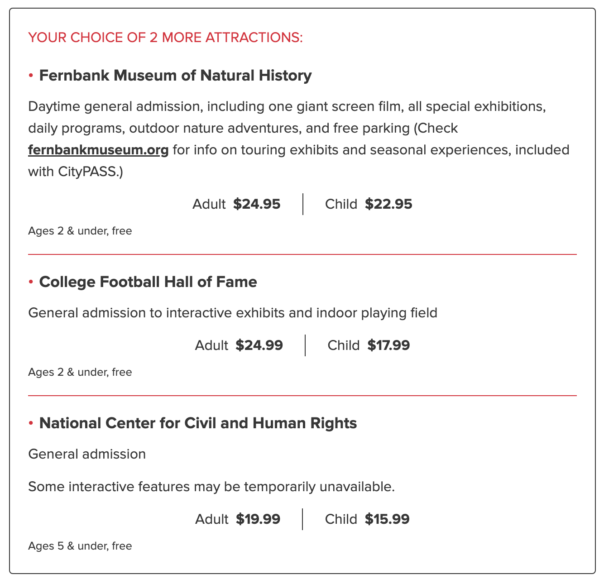Select the College Football adult price $24.99

[x=259, y=345]
